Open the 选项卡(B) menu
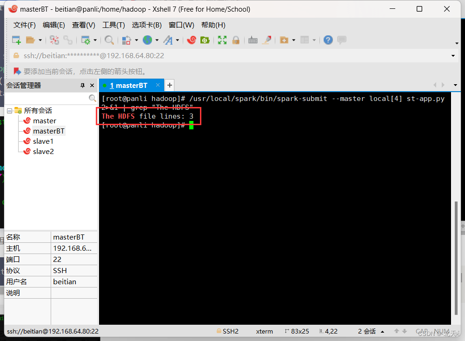Screen dimensions: 465x341 pyautogui.click(x=146, y=25)
